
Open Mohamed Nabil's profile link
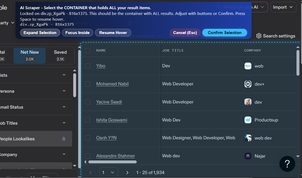[x=113, y=84]
